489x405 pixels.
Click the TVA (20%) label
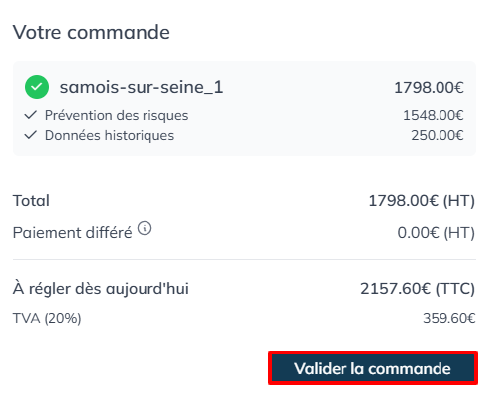48,318
